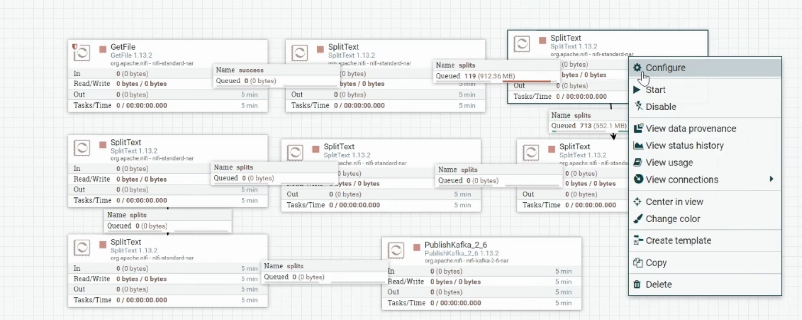Click the red stopped status square on GetFile
Image resolution: width=802 pixels, height=320 pixels.
point(103,49)
